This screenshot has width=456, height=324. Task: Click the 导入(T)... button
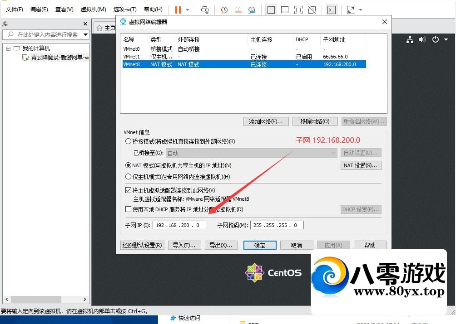184,245
